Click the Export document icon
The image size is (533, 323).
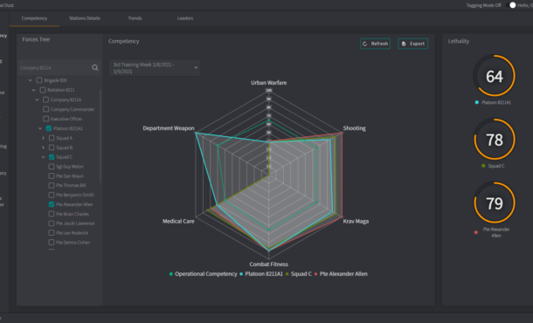coord(404,44)
